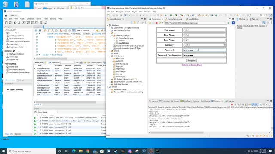The height and width of the screenshot is (154, 275).
Task: Open the Action Output dropdown in MySQL
Action: point(58,112)
